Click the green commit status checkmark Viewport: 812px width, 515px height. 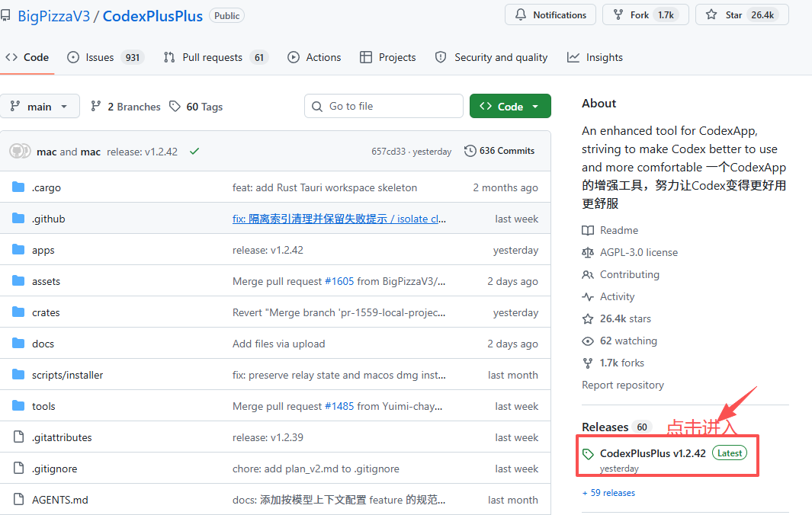194,151
